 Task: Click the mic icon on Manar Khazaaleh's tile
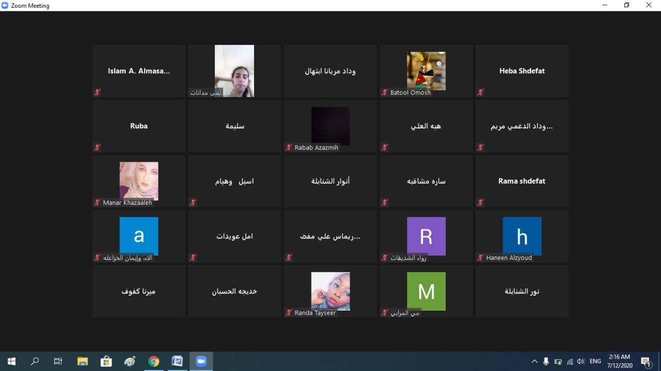[97, 202]
